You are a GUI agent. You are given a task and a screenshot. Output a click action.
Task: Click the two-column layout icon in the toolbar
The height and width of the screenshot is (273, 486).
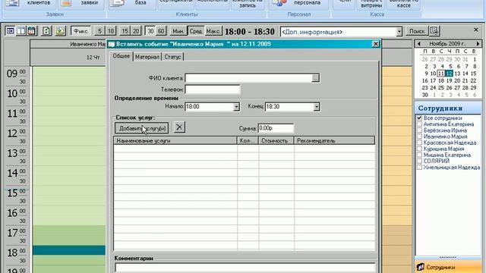coord(21,31)
